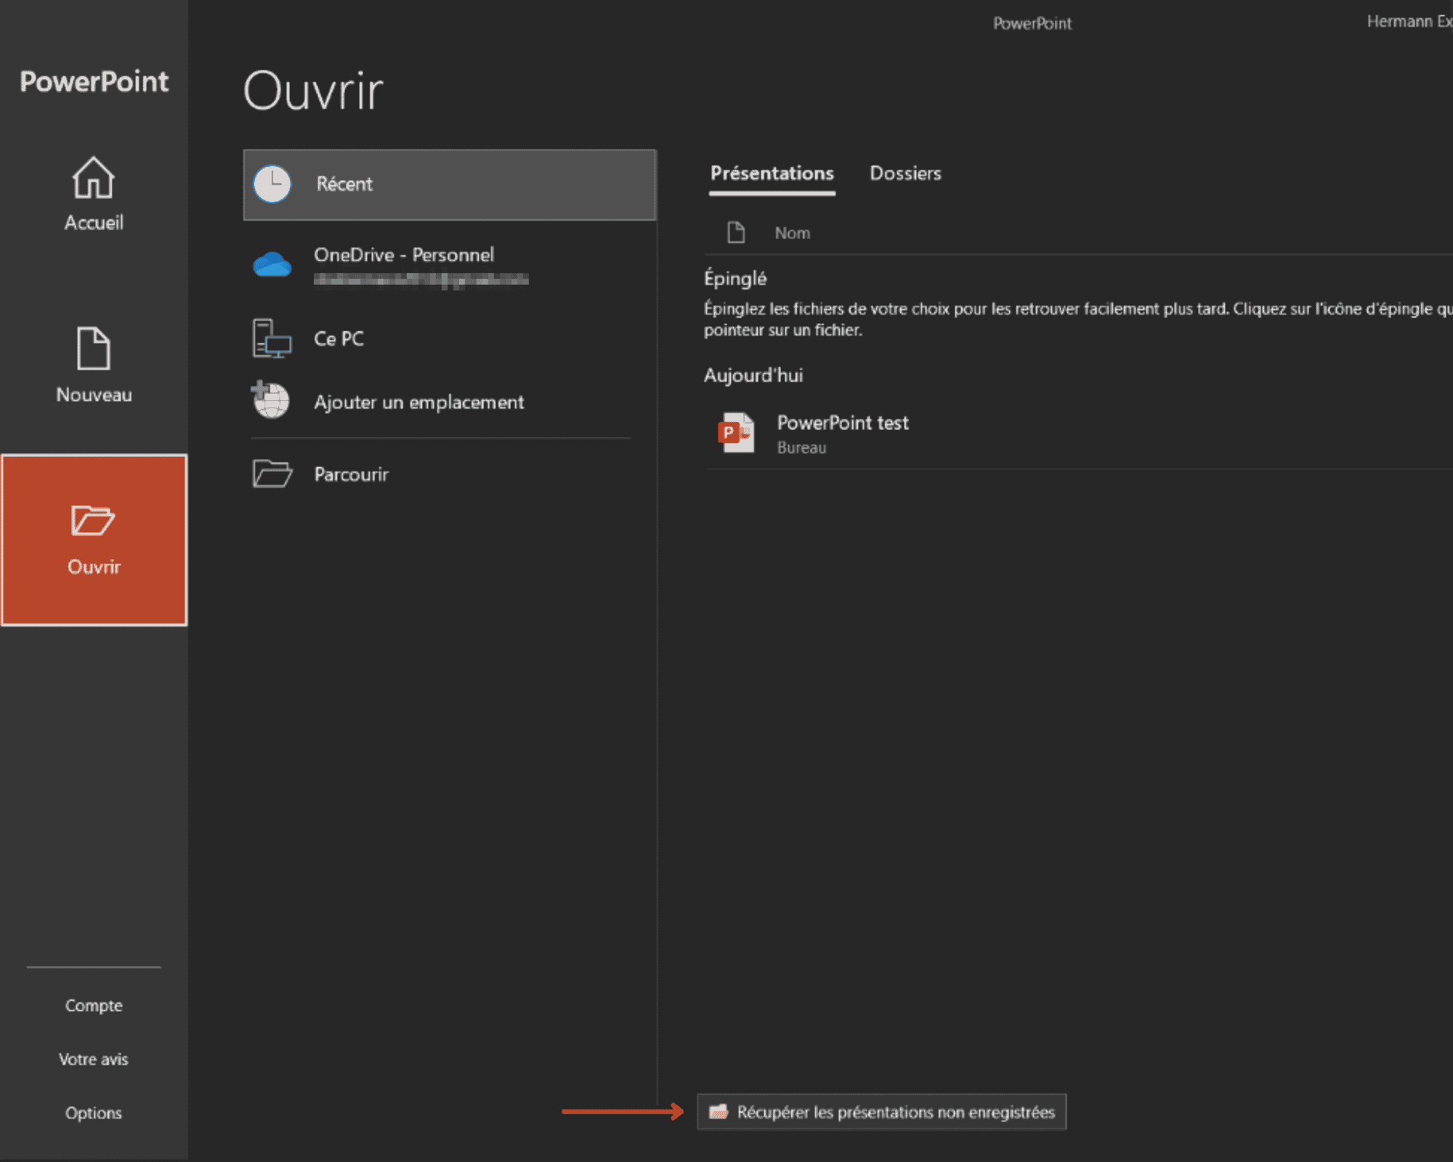
Task: Click the icon on Récupérer les présentations button
Action: click(719, 1112)
